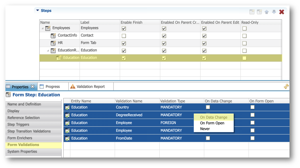This screenshot has height=168, width=300.
Task: Choose On Form Open from the popup menu
Action: click(x=212, y=123)
